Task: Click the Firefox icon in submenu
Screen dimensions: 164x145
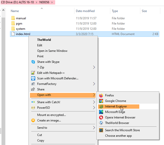Action: tap(101, 95)
